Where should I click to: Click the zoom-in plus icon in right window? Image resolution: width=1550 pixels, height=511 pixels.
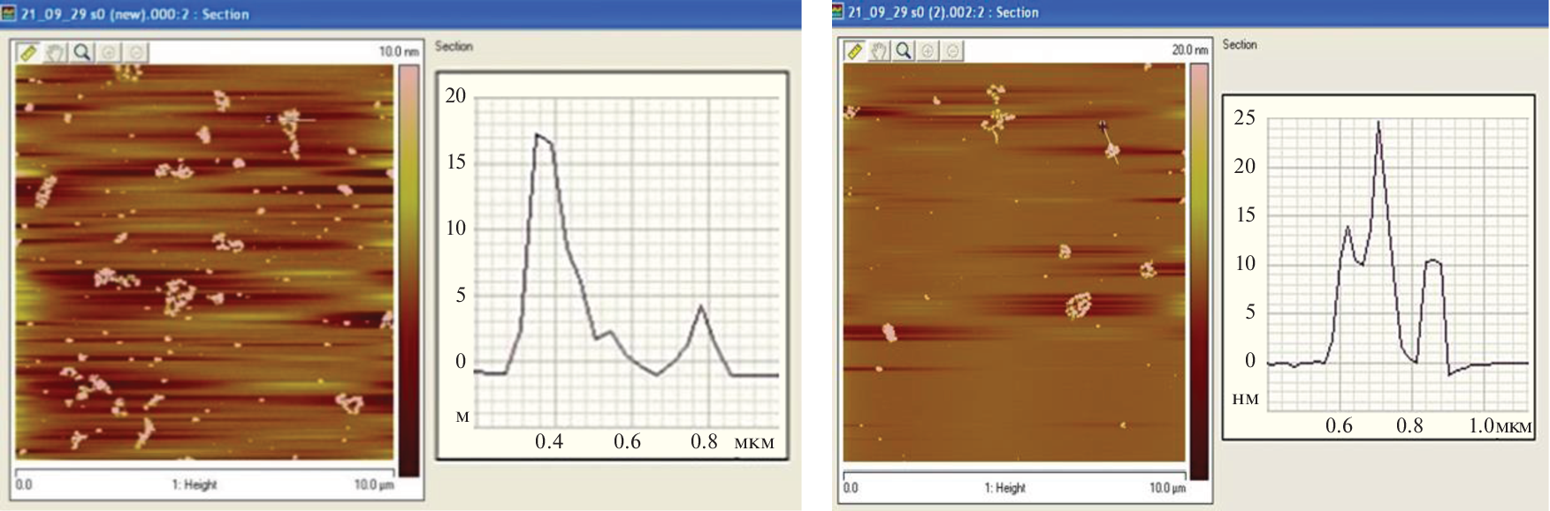[x=928, y=51]
